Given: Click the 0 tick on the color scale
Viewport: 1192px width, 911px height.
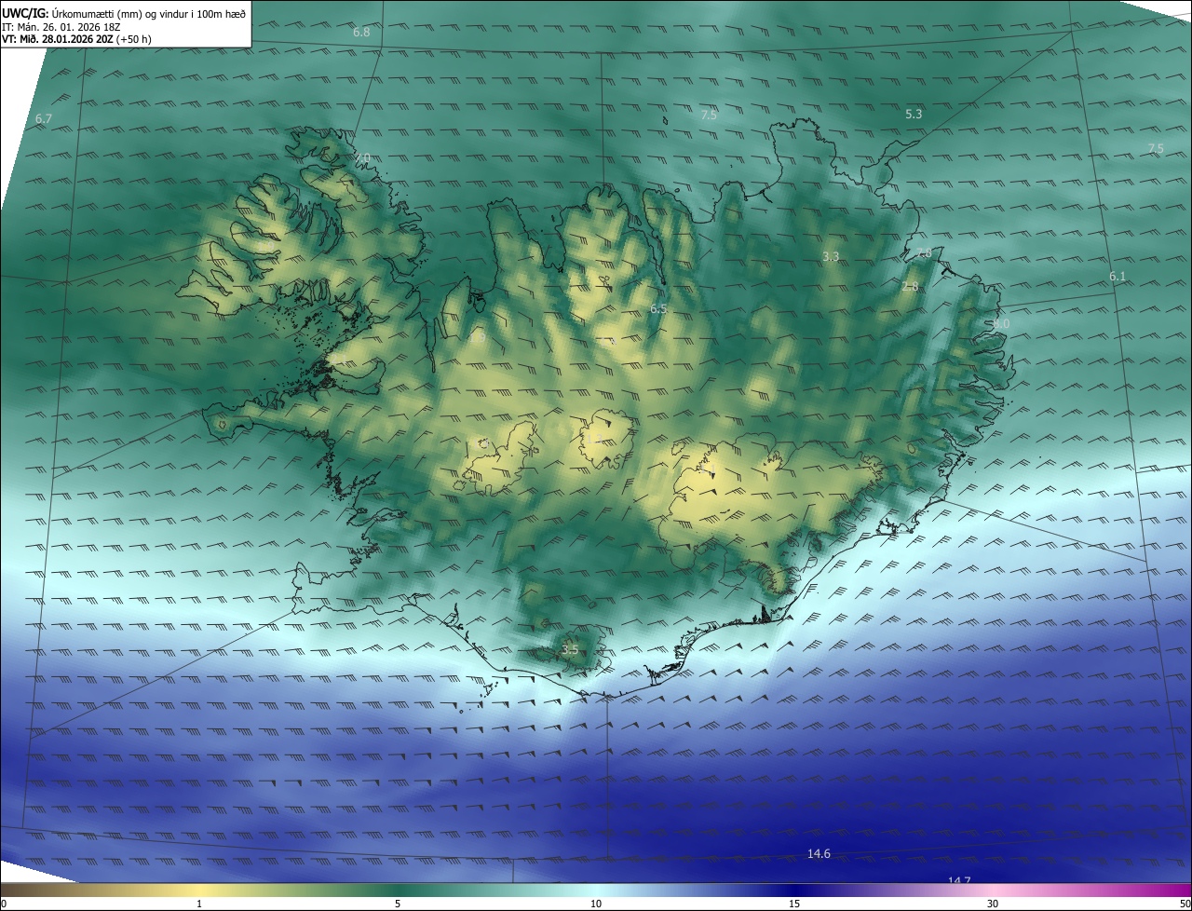Looking at the screenshot, I should [x=3, y=904].
